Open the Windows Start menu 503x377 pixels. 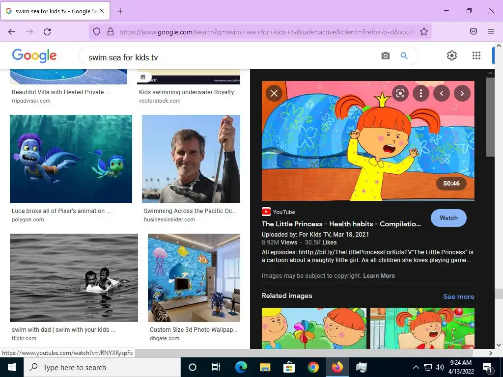point(12,367)
